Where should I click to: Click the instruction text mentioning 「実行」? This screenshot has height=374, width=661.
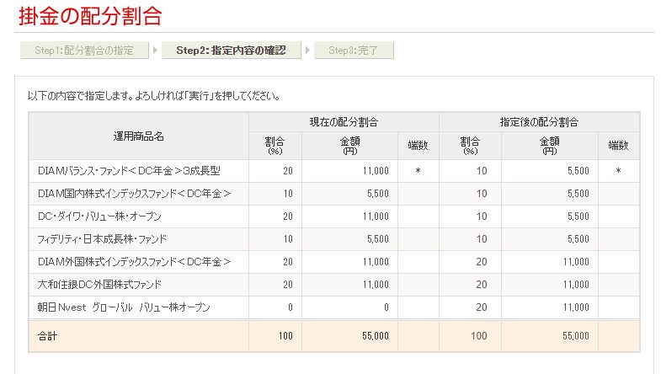click(153, 96)
